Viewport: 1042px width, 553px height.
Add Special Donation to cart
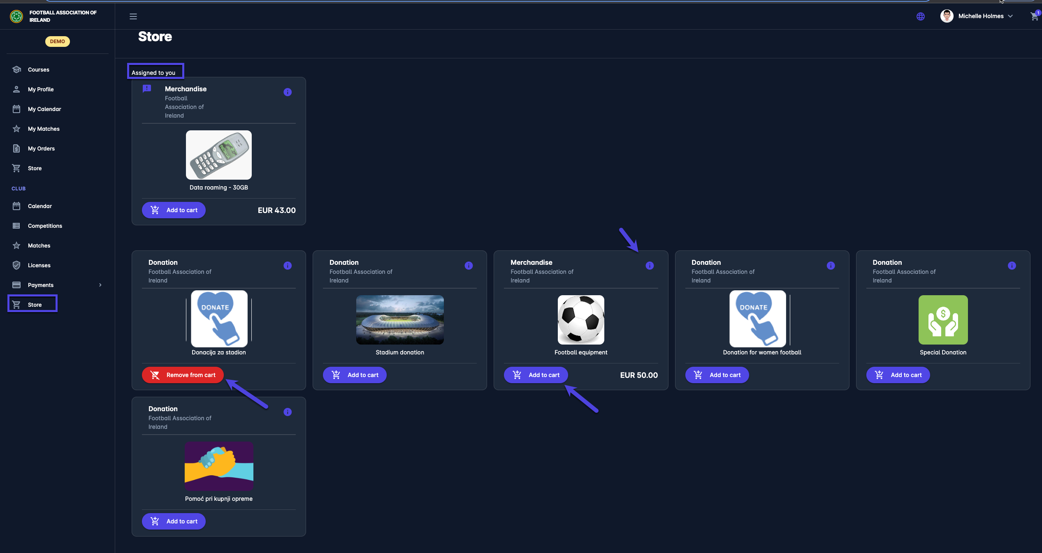898,375
